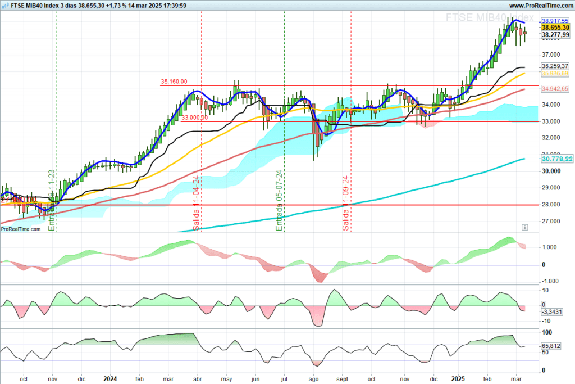Click the 28.000 price axis label

coord(551,205)
